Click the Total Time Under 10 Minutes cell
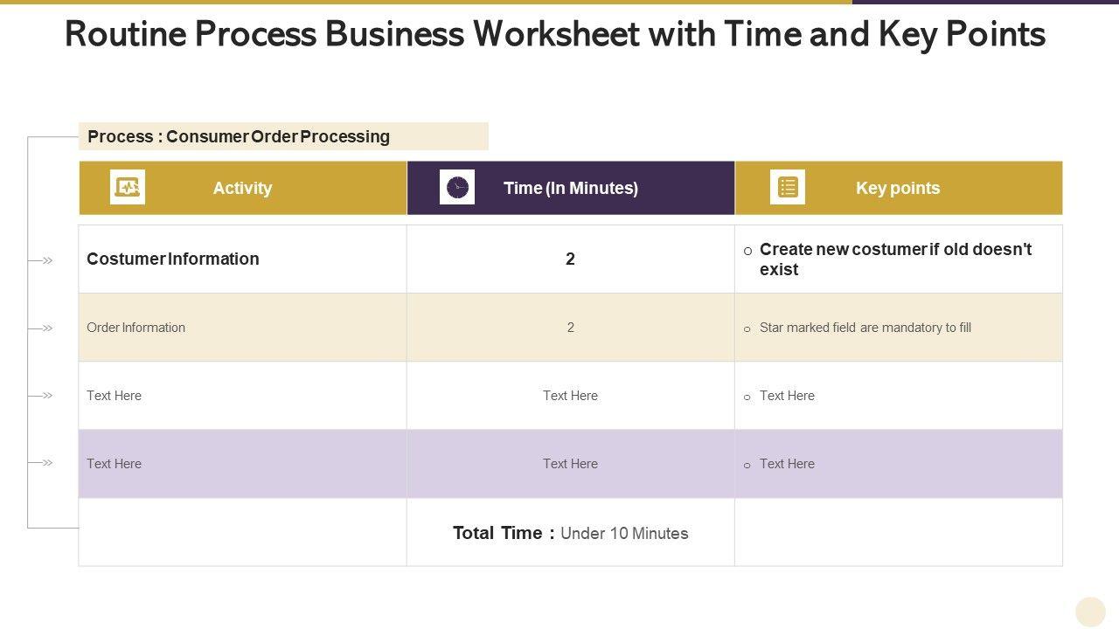 coord(571,533)
